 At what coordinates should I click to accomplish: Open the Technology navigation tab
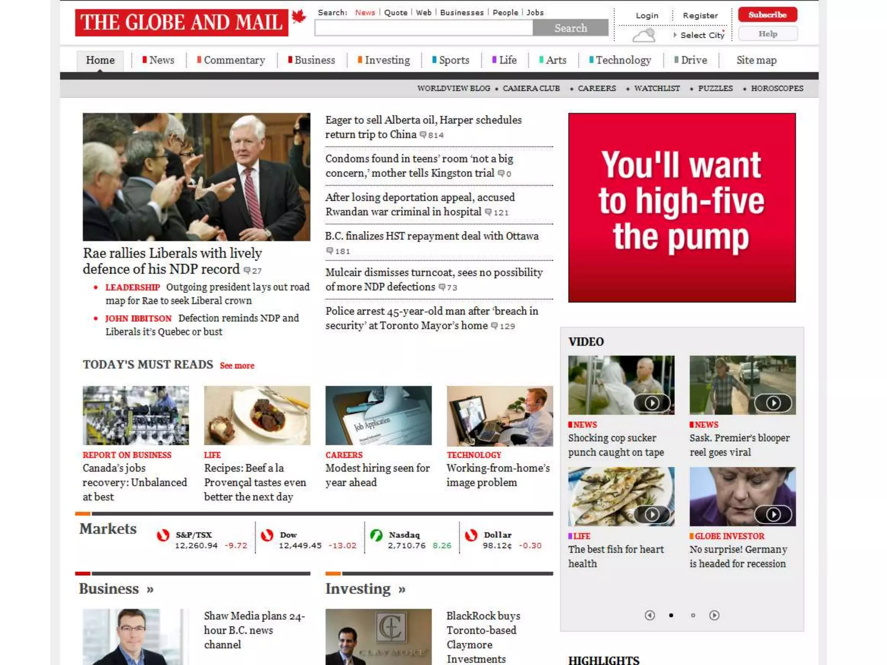pos(623,60)
